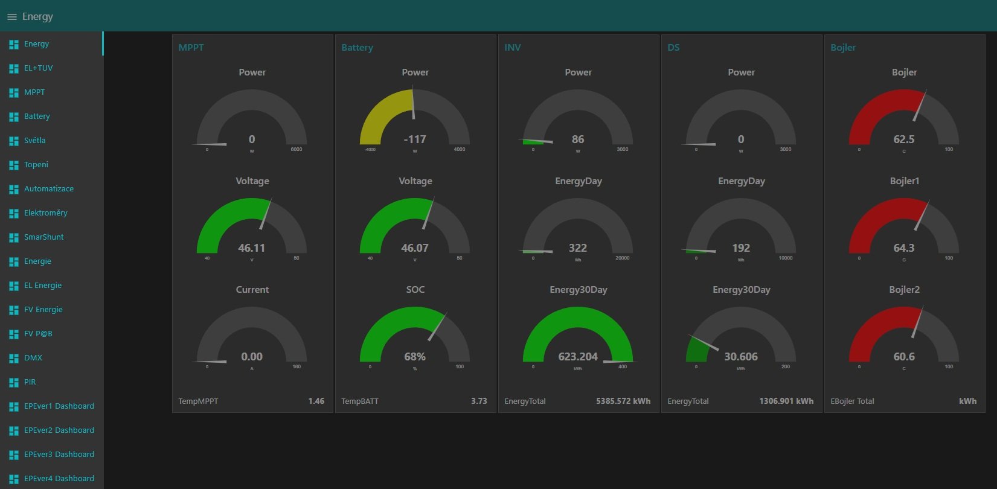The image size is (997, 489).
Task: Click the icon next to DMX
Action: pos(13,358)
